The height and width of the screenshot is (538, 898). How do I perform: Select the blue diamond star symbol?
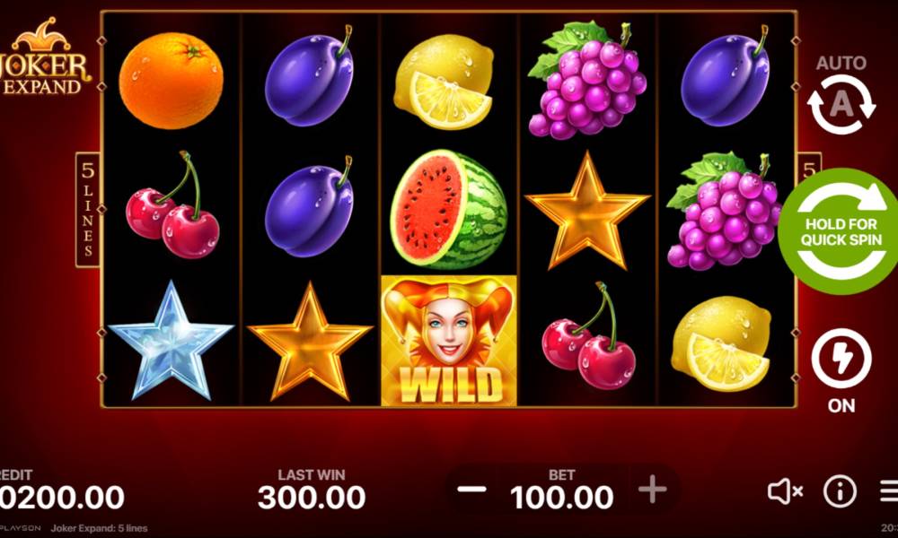(170, 341)
